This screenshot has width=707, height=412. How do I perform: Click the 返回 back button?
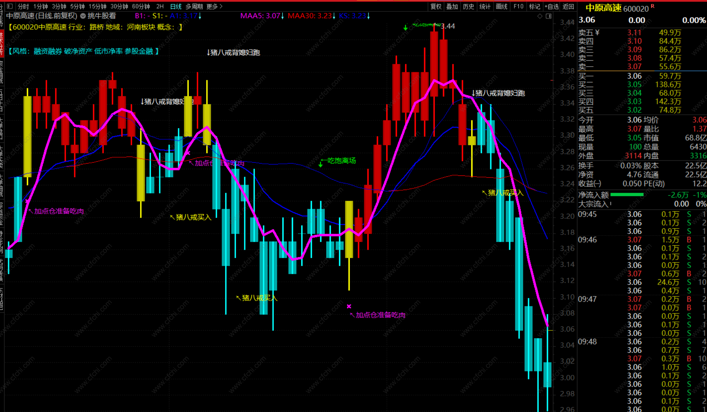[568, 6]
